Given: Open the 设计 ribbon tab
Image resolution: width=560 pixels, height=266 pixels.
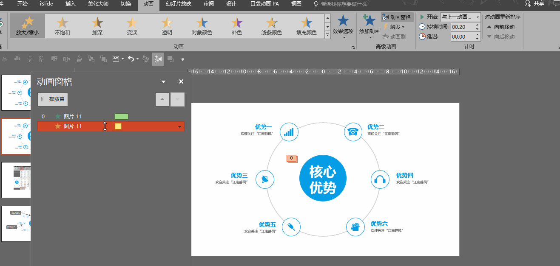Looking at the screenshot, I should tap(231, 4).
